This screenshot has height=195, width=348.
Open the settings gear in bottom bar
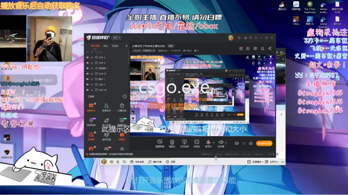(251, 143)
